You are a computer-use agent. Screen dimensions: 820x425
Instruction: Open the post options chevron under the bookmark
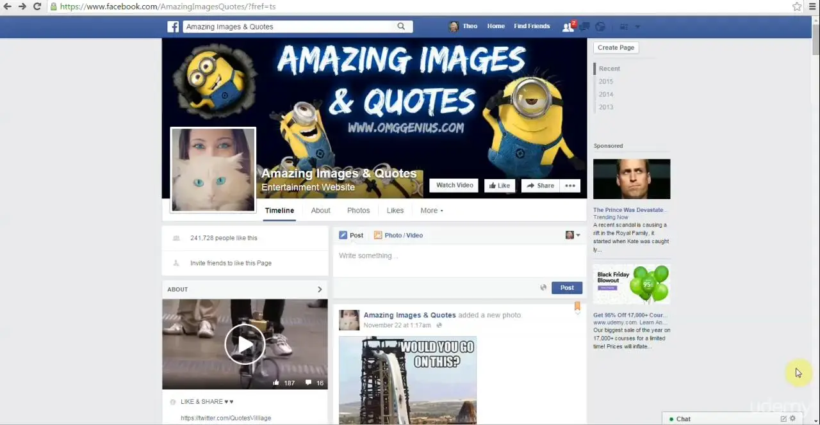[577, 313]
